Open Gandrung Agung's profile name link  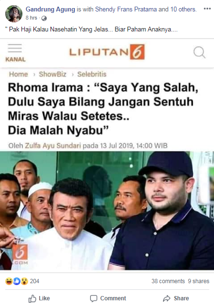pyautogui.click(x=51, y=9)
